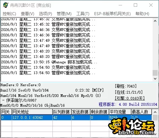The width and height of the screenshot is (159, 138).
Task: Click the QManage 脚本加载完成 log line
Action: [49, 62]
